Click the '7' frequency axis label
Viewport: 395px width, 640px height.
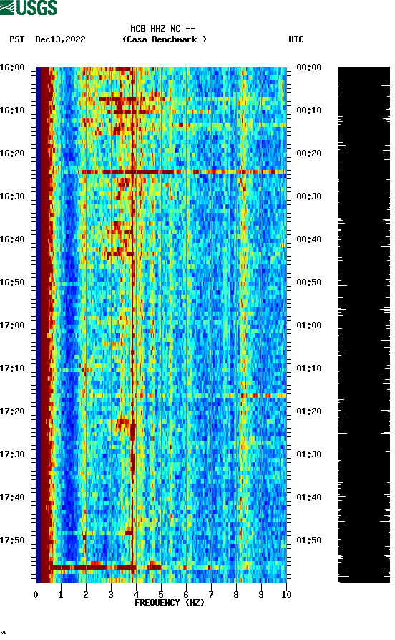[x=211, y=595]
